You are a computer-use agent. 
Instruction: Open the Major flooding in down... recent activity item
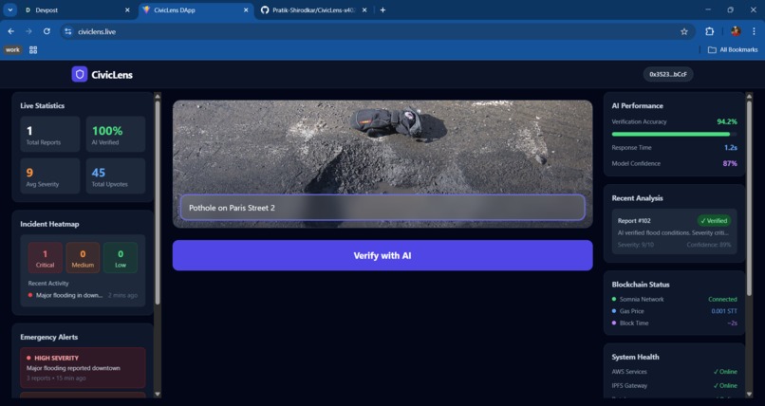83,295
